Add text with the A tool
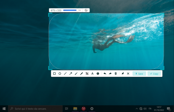The image size is (174, 112). click(92, 74)
